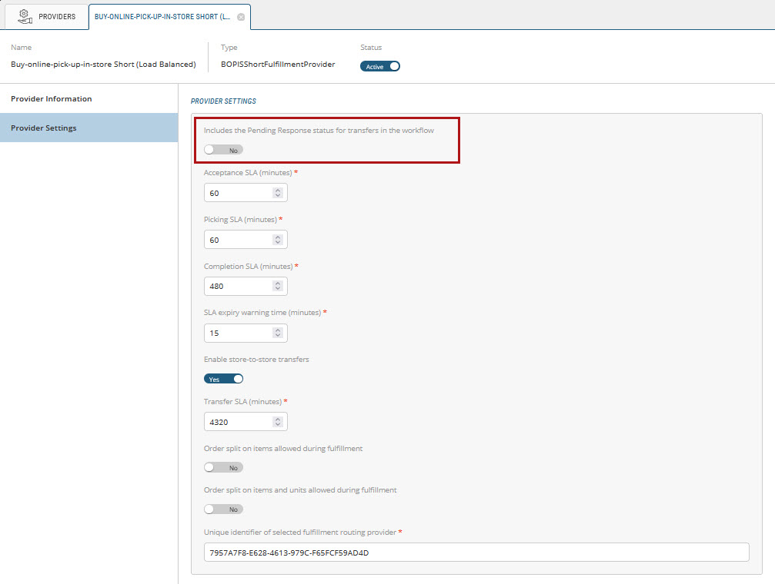Click 'Order split on items allowed during fulfillment' label

click(x=283, y=448)
